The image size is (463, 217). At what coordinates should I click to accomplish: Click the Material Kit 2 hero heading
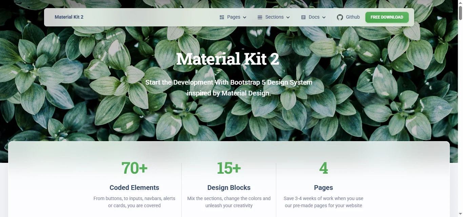click(x=227, y=59)
